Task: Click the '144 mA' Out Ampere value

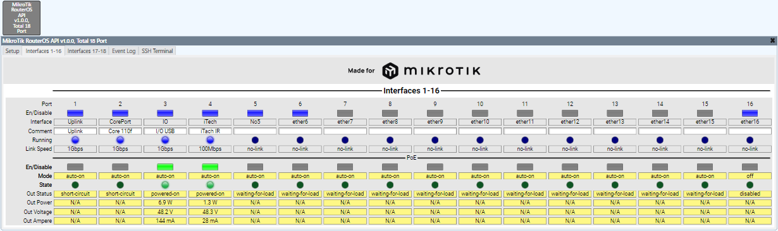Action: pyautogui.click(x=165, y=221)
